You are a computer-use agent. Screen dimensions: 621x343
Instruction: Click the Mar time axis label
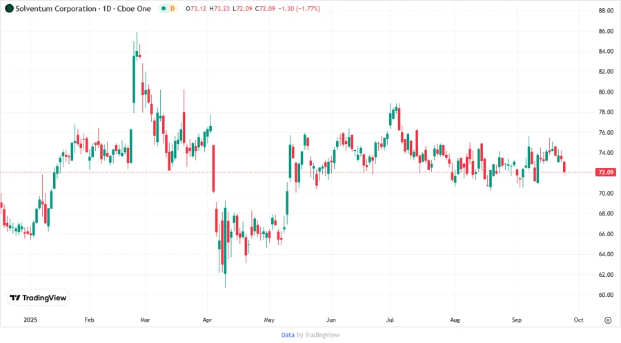[146, 320]
